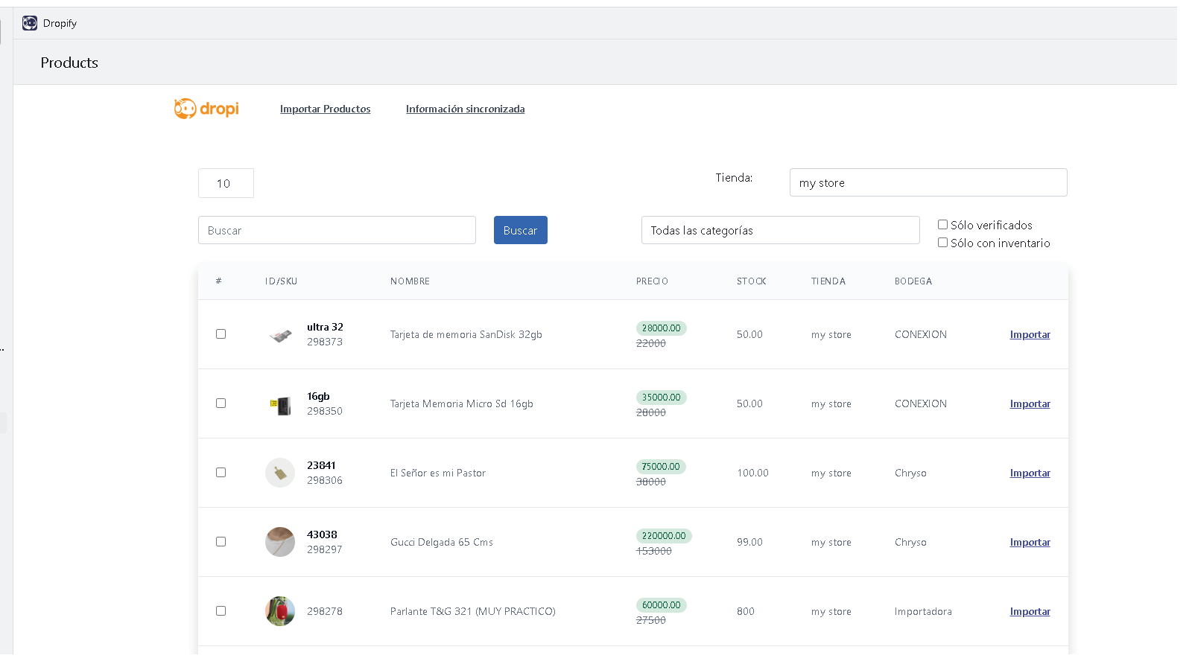1192x670 pixels.
Task: Open the Todas las categorías dropdown
Action: (780, 230)
